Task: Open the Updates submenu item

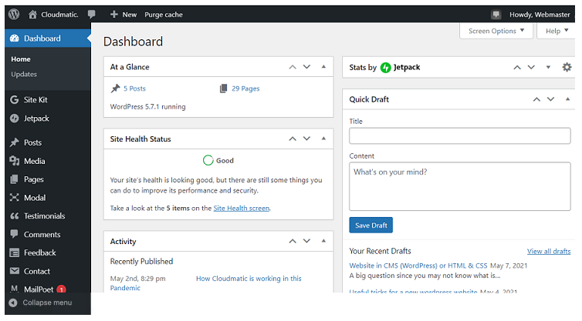Action: tap(24, 74)
